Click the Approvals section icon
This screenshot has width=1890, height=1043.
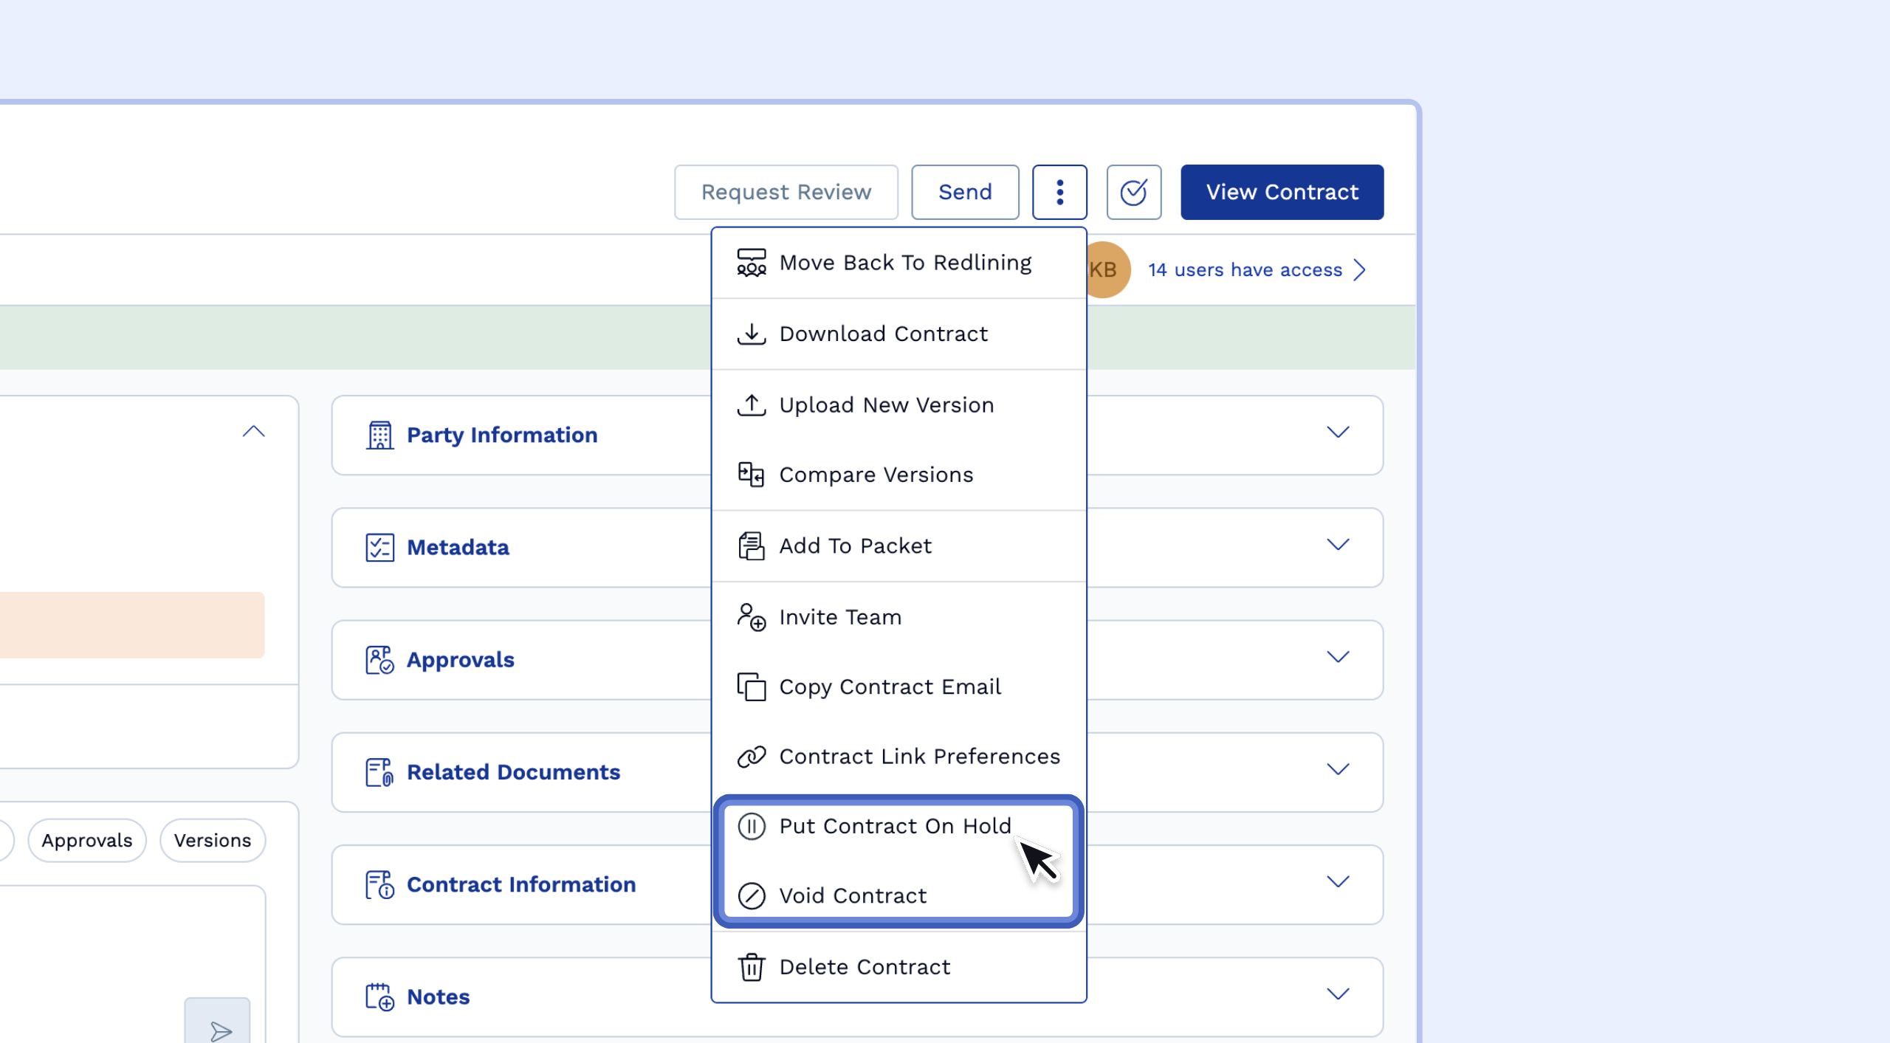(379, 659)
